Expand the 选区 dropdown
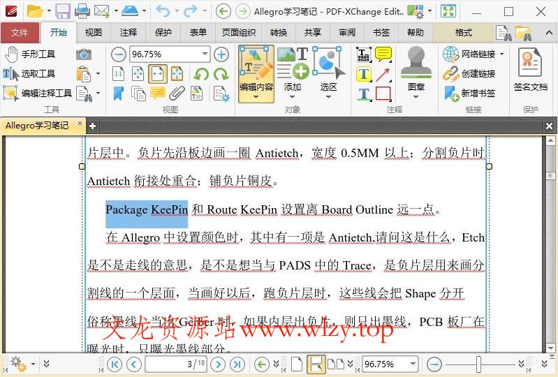The width and height of the screenshot is (558, 377). click(328, 97)
